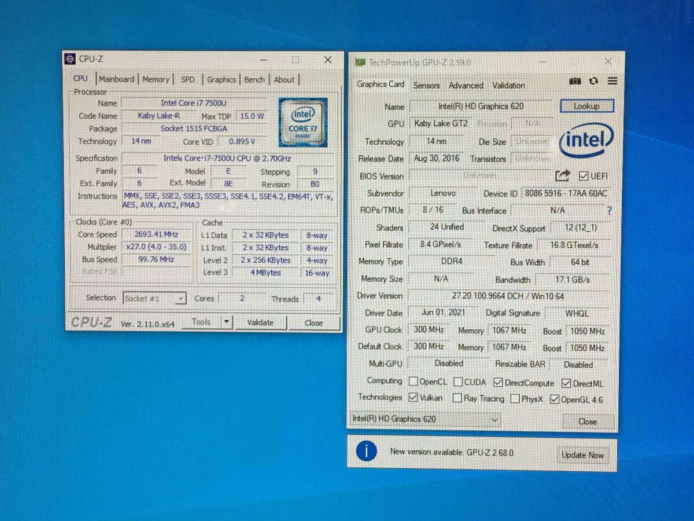The height and width of the screenshot is (521, 694).
Task: Click the Close button in GPU-Z
Action: click(x=588, y=421)
